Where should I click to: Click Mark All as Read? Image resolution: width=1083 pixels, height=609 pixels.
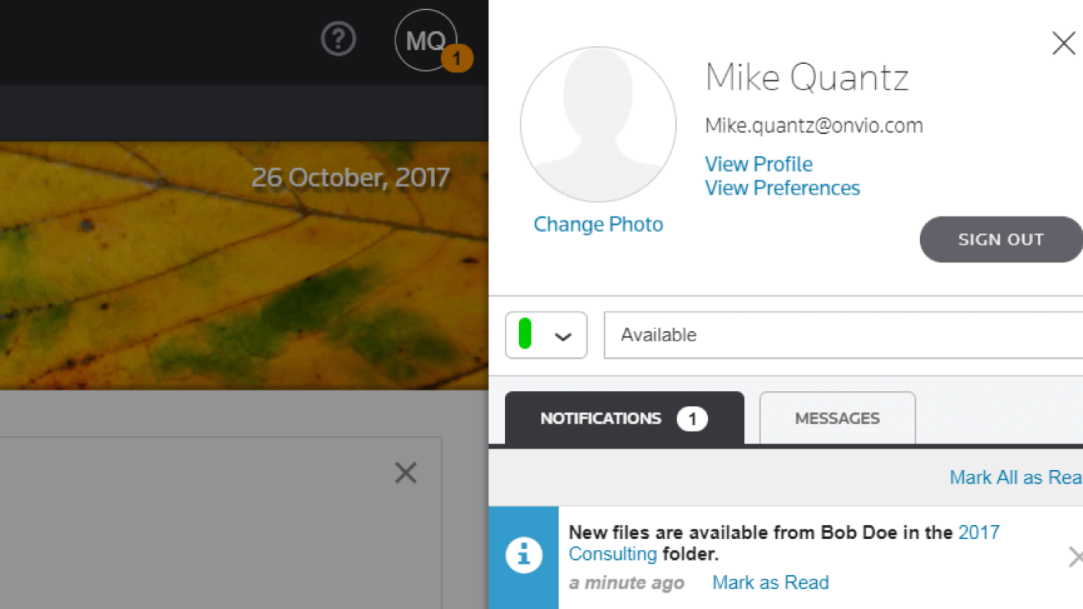[x=1015, y=477]
